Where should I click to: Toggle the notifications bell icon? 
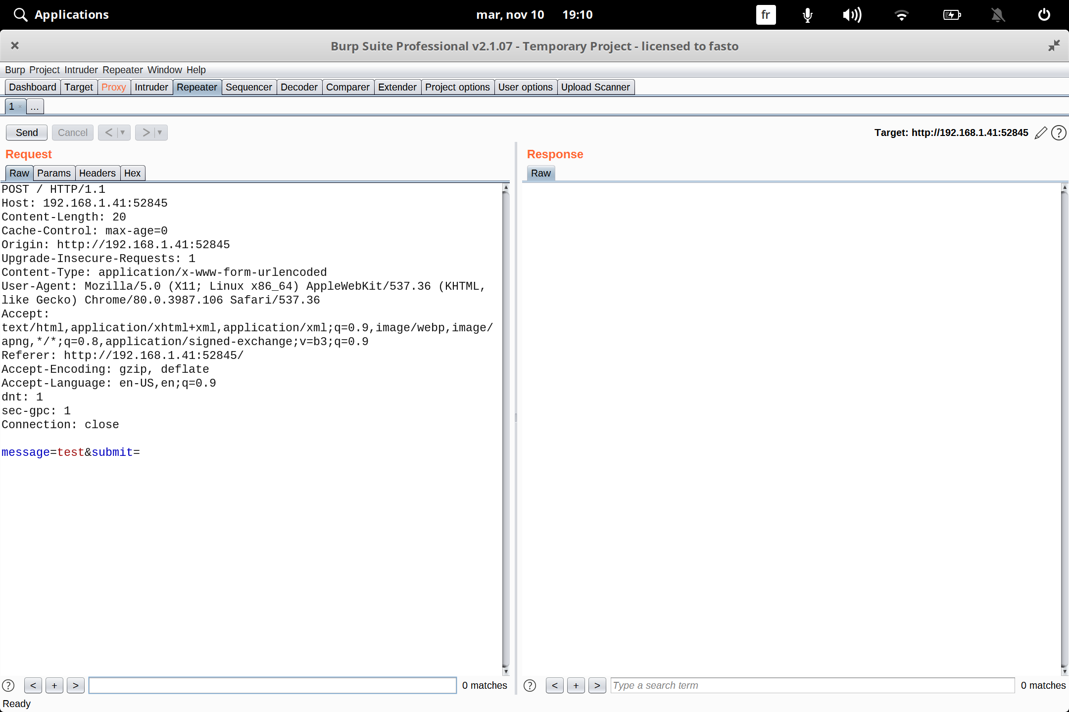pos(998,15)
